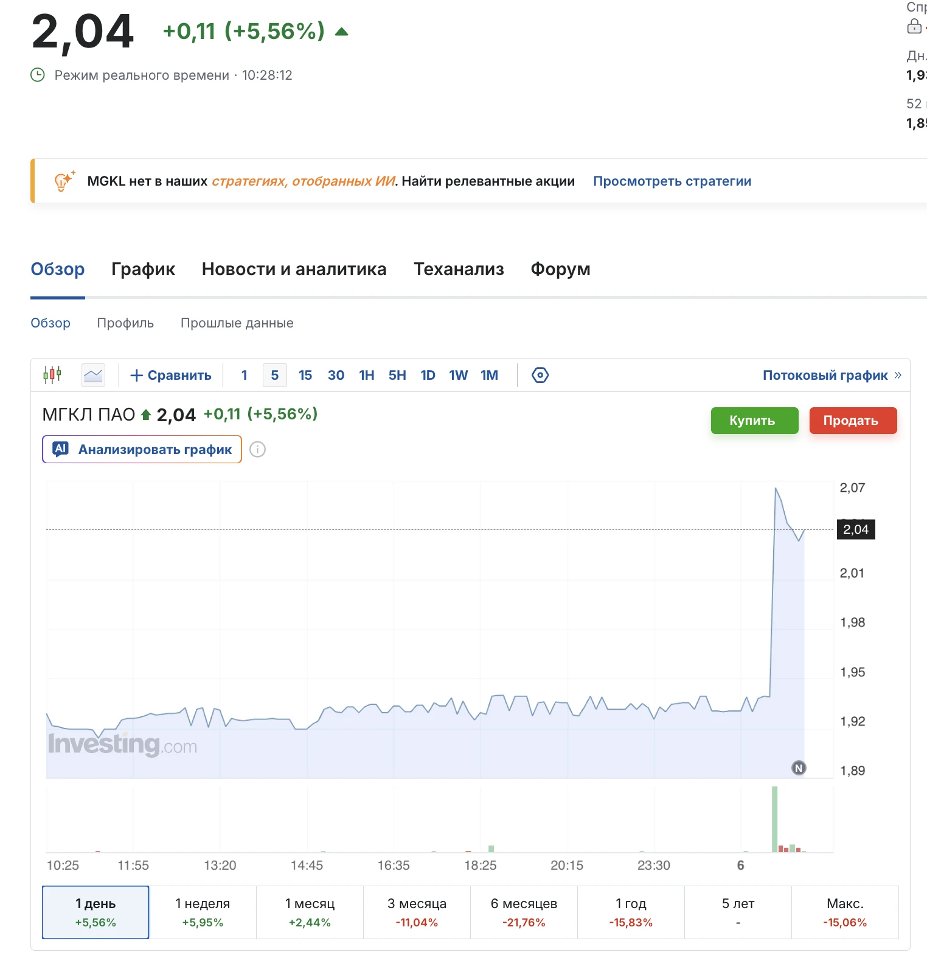
Task: Select the 1M interval
Action: pyautogui.click(x=490, y=376)
